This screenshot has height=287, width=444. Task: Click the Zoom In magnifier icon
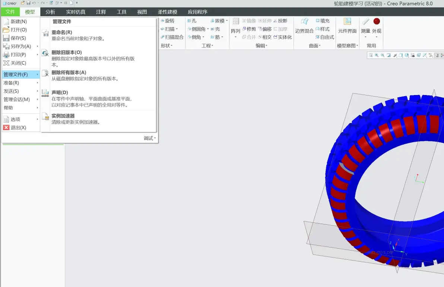[x=377, y=55]
